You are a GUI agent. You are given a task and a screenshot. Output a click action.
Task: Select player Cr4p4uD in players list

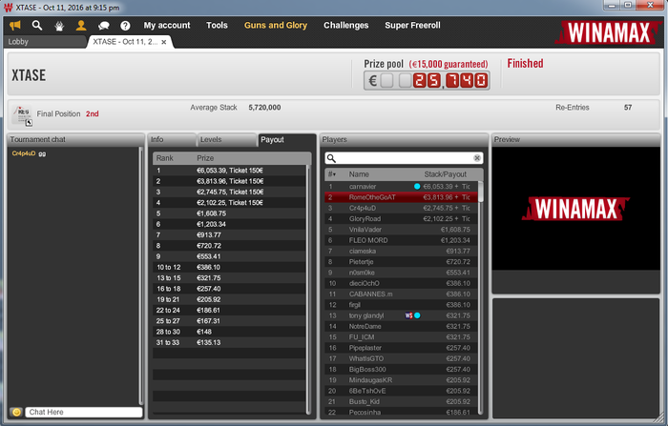401,208
